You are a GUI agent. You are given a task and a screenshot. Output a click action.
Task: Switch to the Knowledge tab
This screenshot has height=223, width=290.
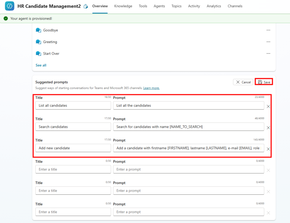pyautogui.click(x=123, y=6)
